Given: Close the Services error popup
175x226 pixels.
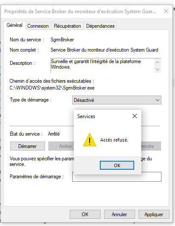Looking at the screenshot, I should (135, 116).
